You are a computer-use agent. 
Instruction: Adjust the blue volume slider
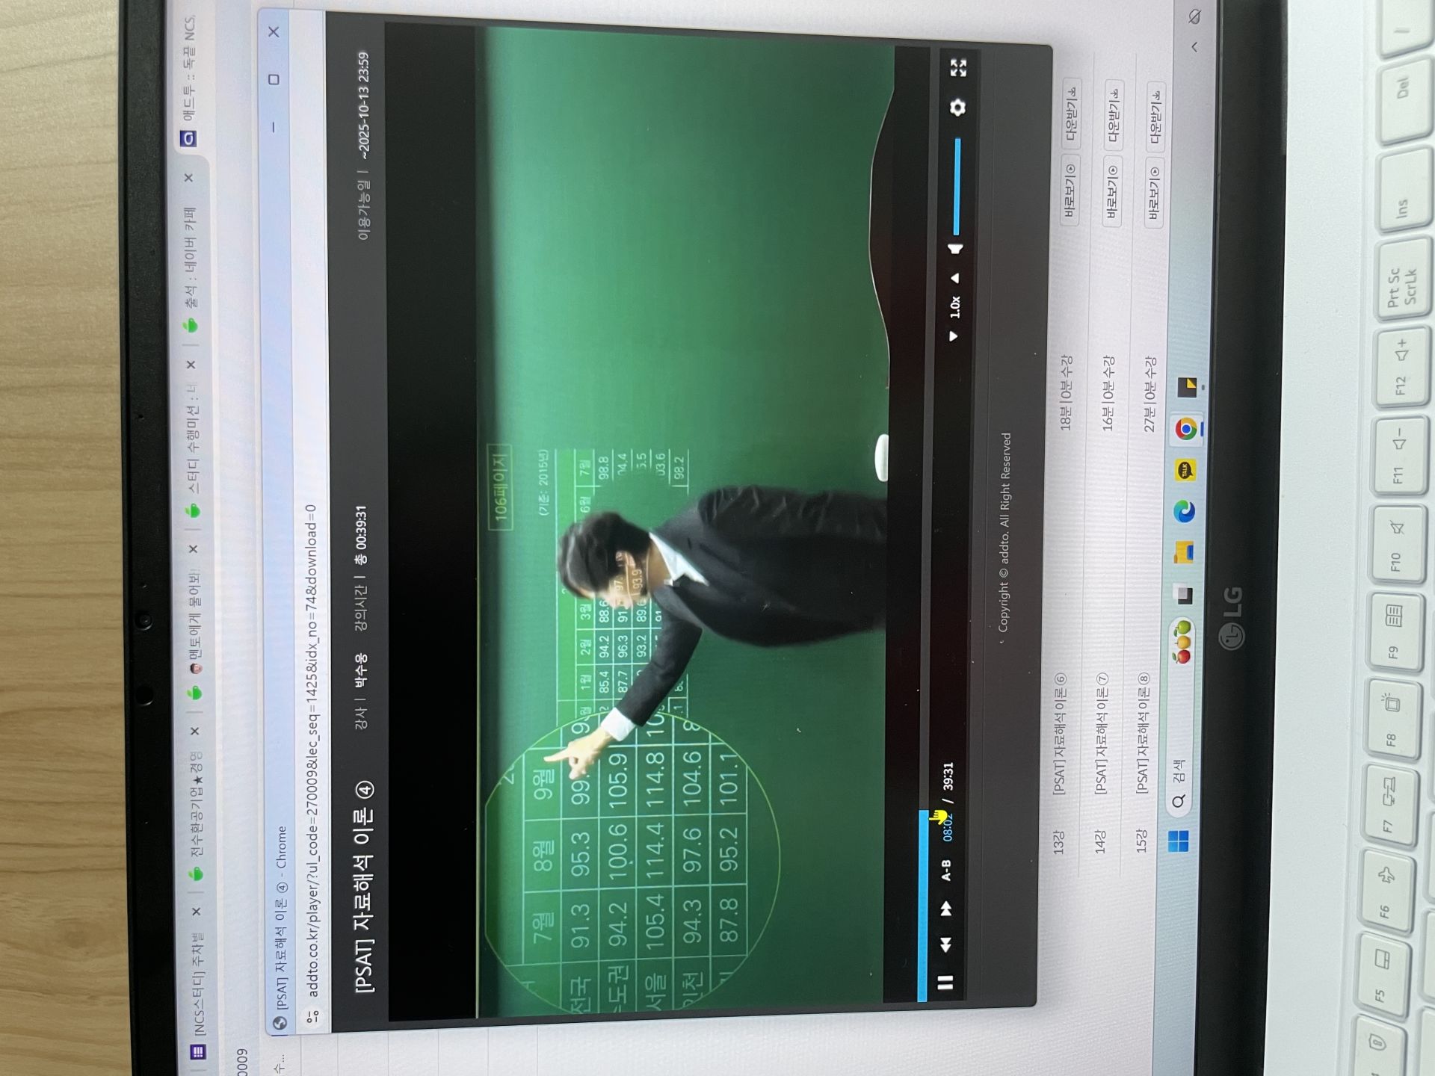tap(957, 187)
